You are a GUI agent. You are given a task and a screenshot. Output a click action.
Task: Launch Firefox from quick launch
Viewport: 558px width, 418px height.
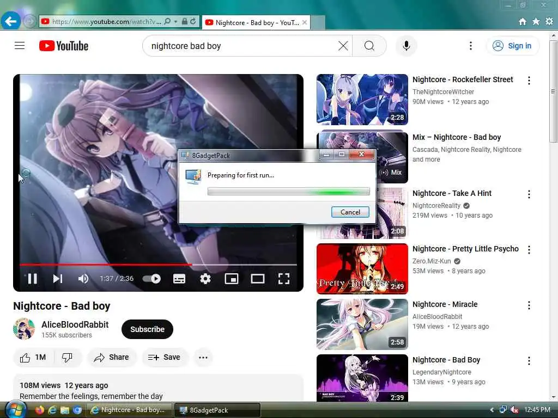39,410
